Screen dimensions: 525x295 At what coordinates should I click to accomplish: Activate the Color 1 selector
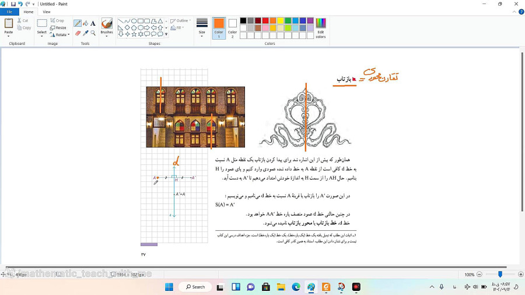[219, 28]
